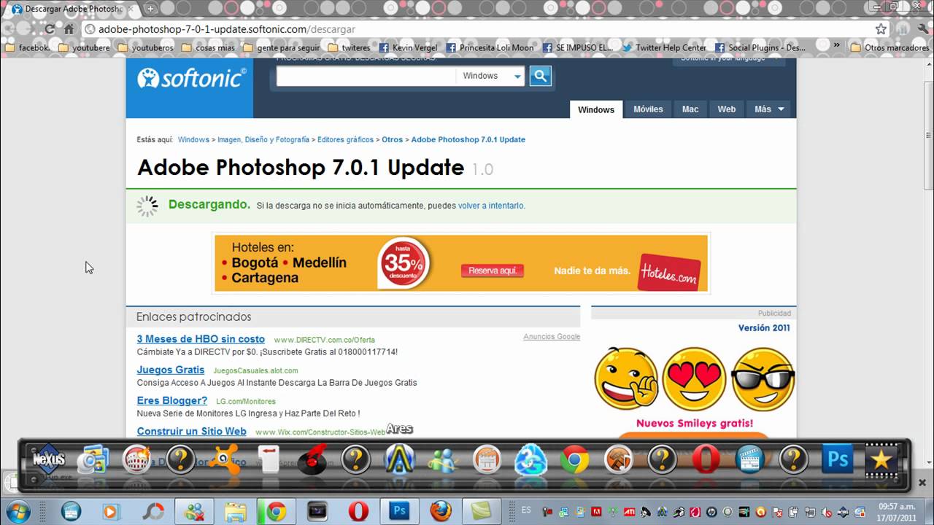
Task: Switch to Firefox in the taskbar
Action: click(440, 511)
